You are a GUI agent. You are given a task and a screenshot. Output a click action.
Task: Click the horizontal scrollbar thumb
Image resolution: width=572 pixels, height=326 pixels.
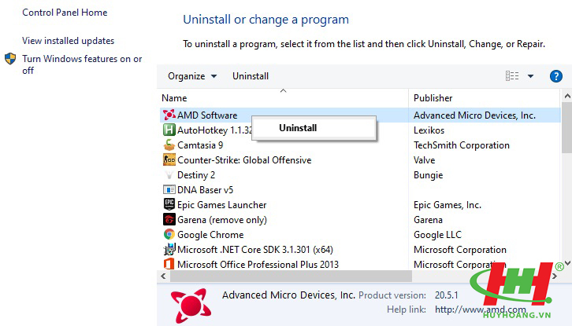291,276
